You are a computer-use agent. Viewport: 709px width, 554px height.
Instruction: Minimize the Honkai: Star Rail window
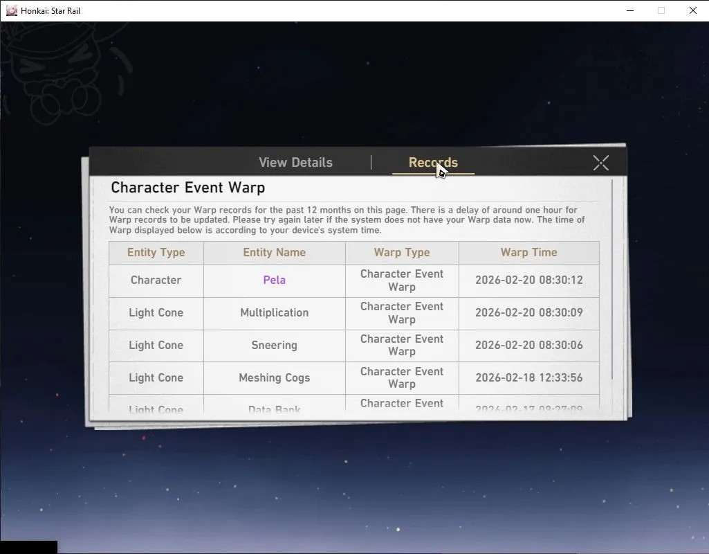(630, 10)
